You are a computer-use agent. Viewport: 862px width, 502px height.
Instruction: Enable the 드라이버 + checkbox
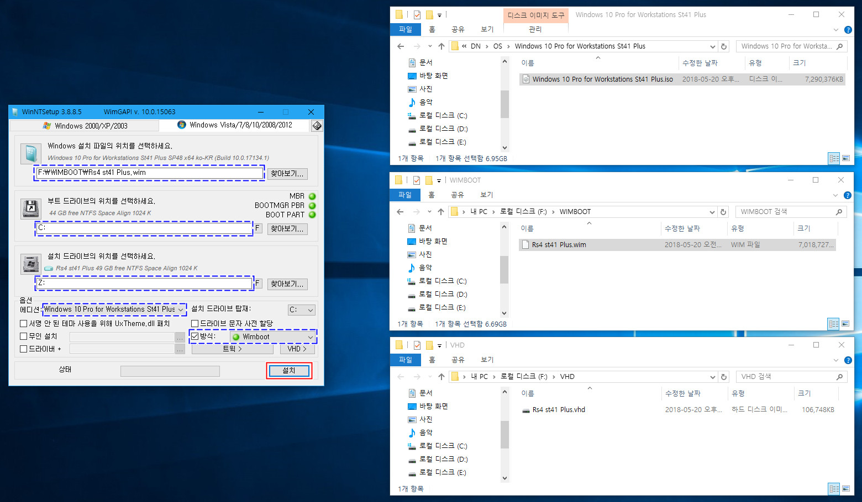(24, 349)
